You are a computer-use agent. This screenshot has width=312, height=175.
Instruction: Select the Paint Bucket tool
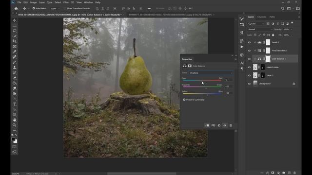[15, 83]
